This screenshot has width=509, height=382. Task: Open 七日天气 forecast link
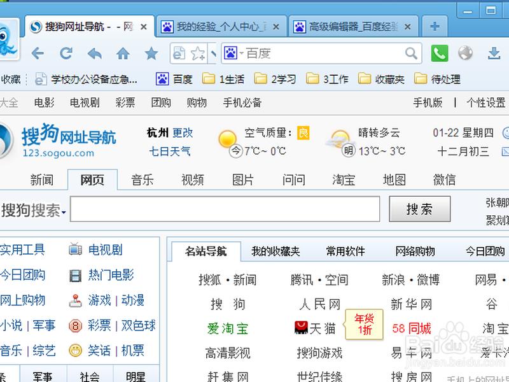[170, 151]
